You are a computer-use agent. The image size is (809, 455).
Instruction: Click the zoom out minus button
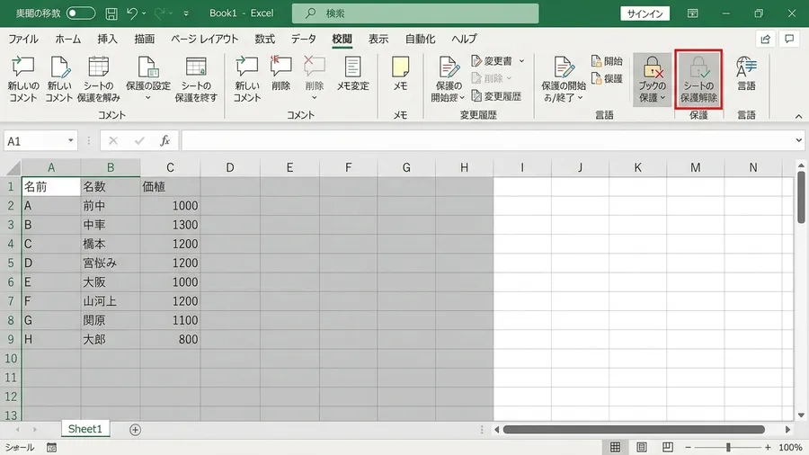(688, 447)
